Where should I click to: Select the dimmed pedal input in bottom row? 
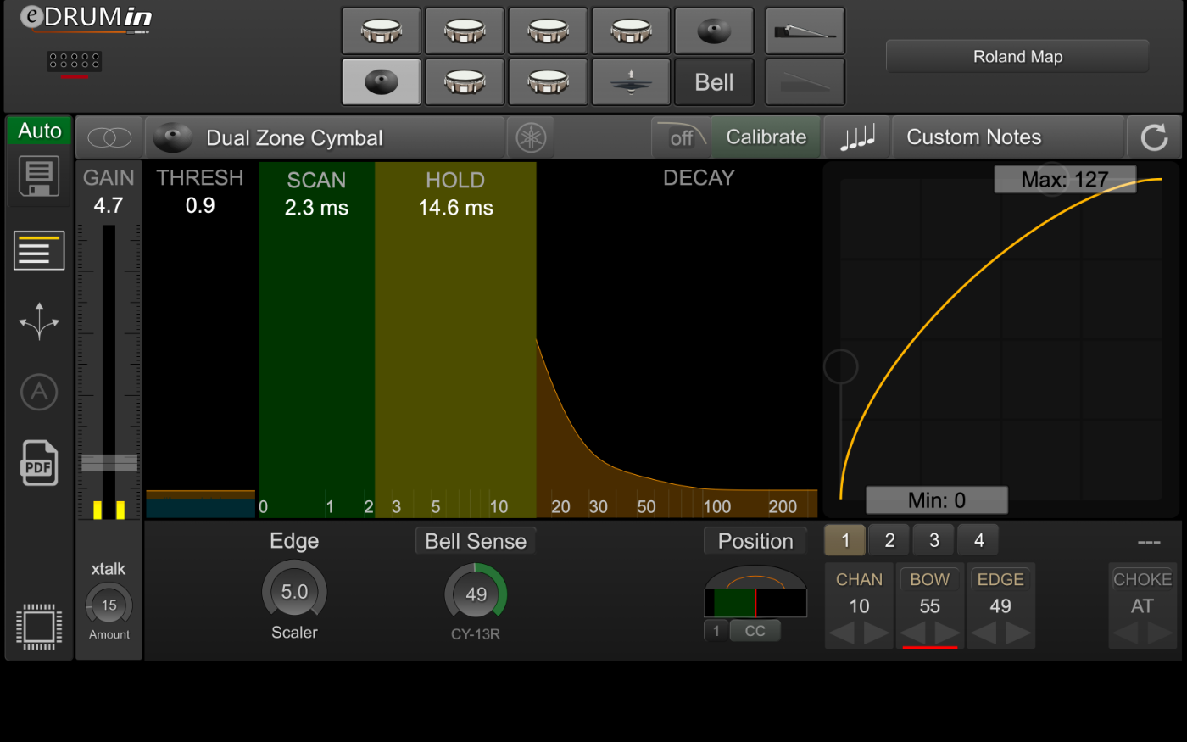point(805,81)
